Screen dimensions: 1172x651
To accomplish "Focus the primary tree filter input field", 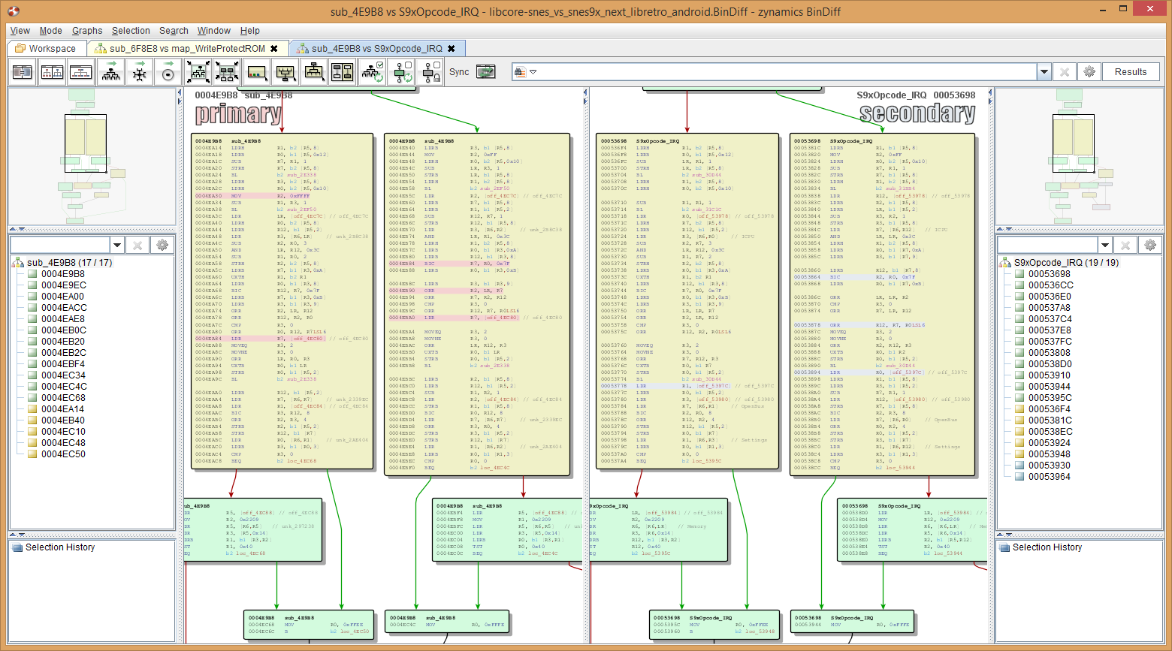I will [60, 245].
